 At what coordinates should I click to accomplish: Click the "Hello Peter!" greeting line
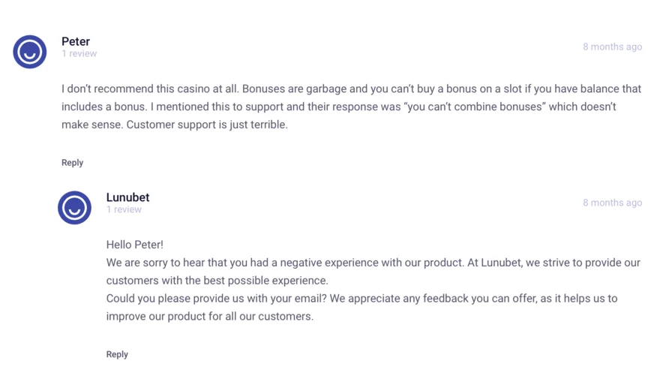[x=135, y=245]
